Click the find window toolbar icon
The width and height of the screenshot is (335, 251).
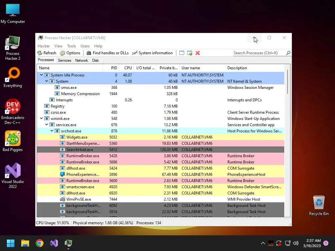[182, 53]
